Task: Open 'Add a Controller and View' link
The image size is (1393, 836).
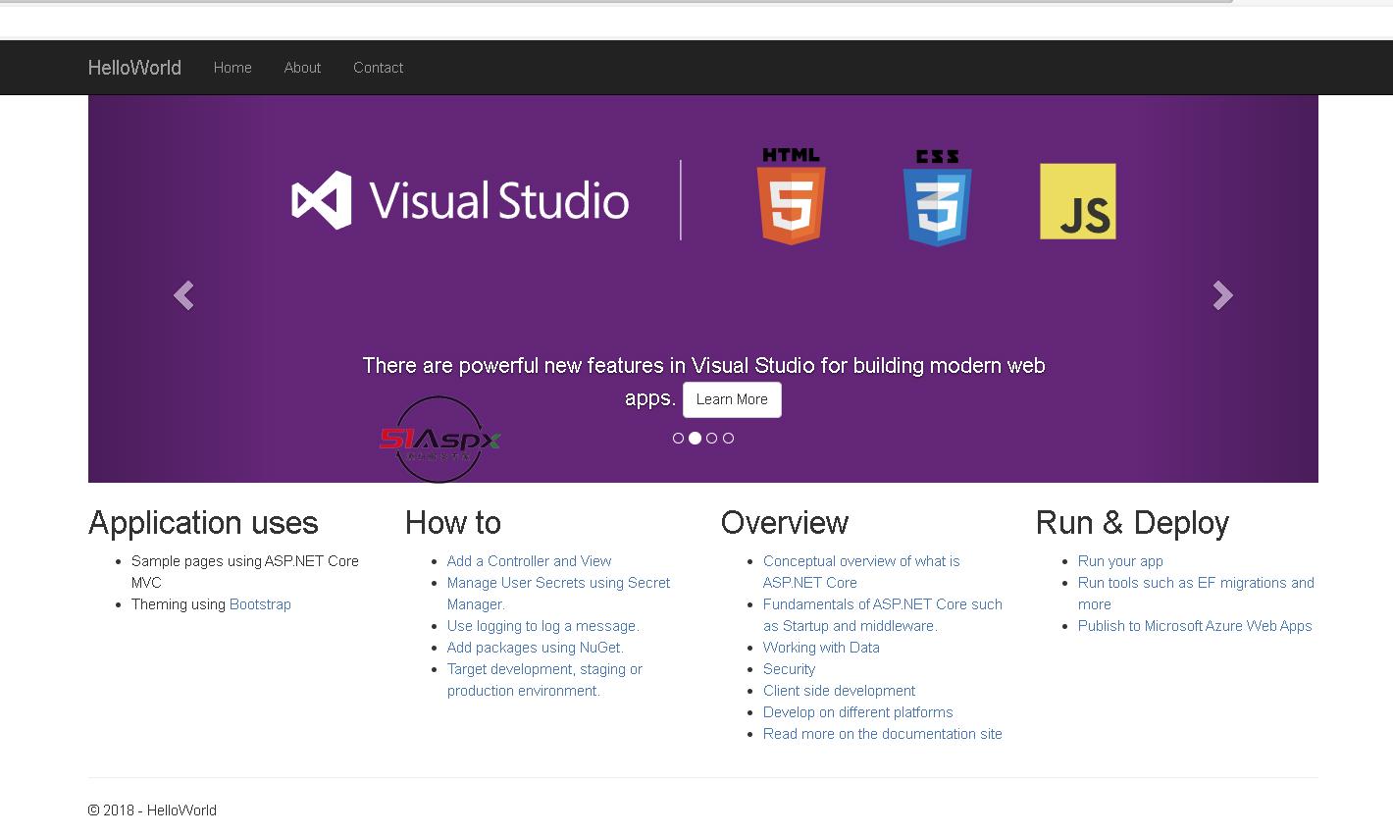Action: click(x=529, y=561)
